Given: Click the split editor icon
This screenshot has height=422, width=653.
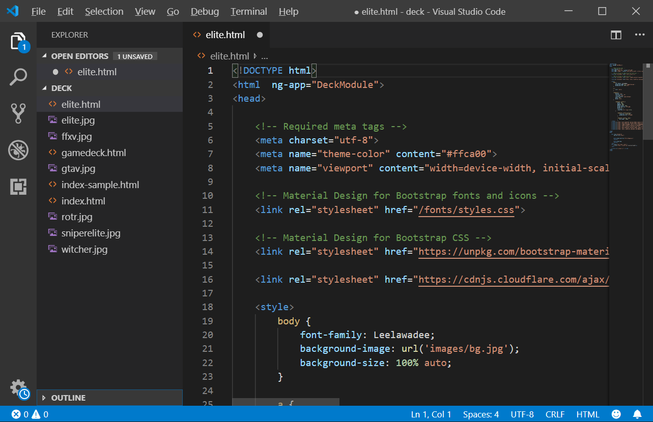Looking at the screenshot, I should pyautogui.click(x=616, y=35).
